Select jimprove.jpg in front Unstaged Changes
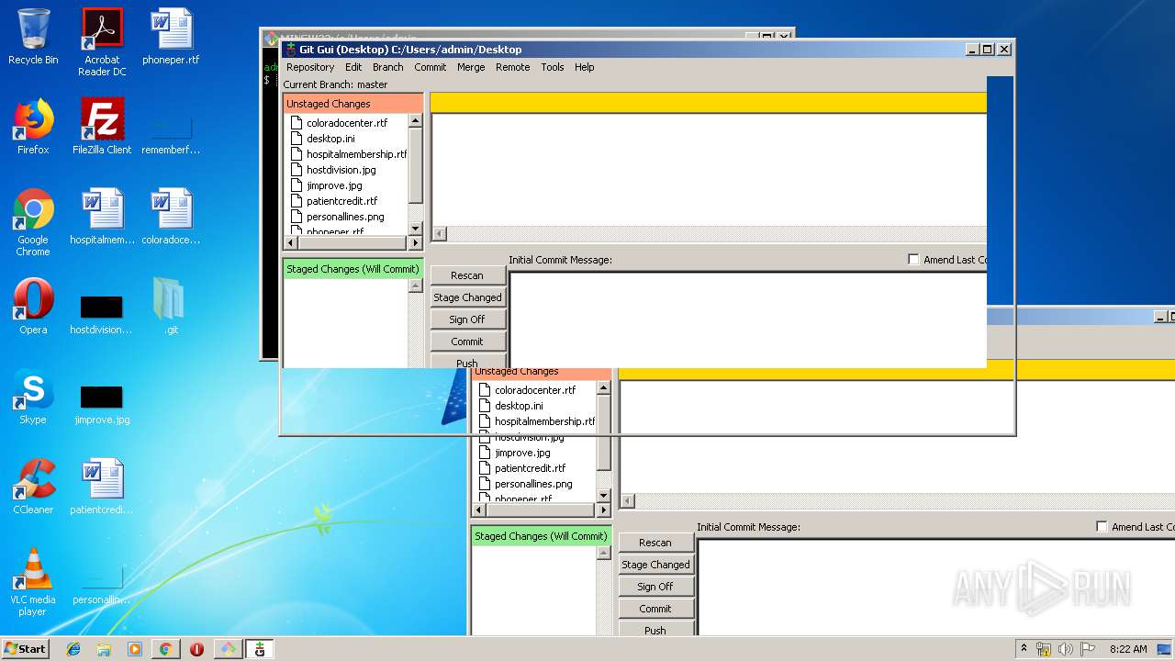Screen dimensions: 1175x661 click(334, 185)
